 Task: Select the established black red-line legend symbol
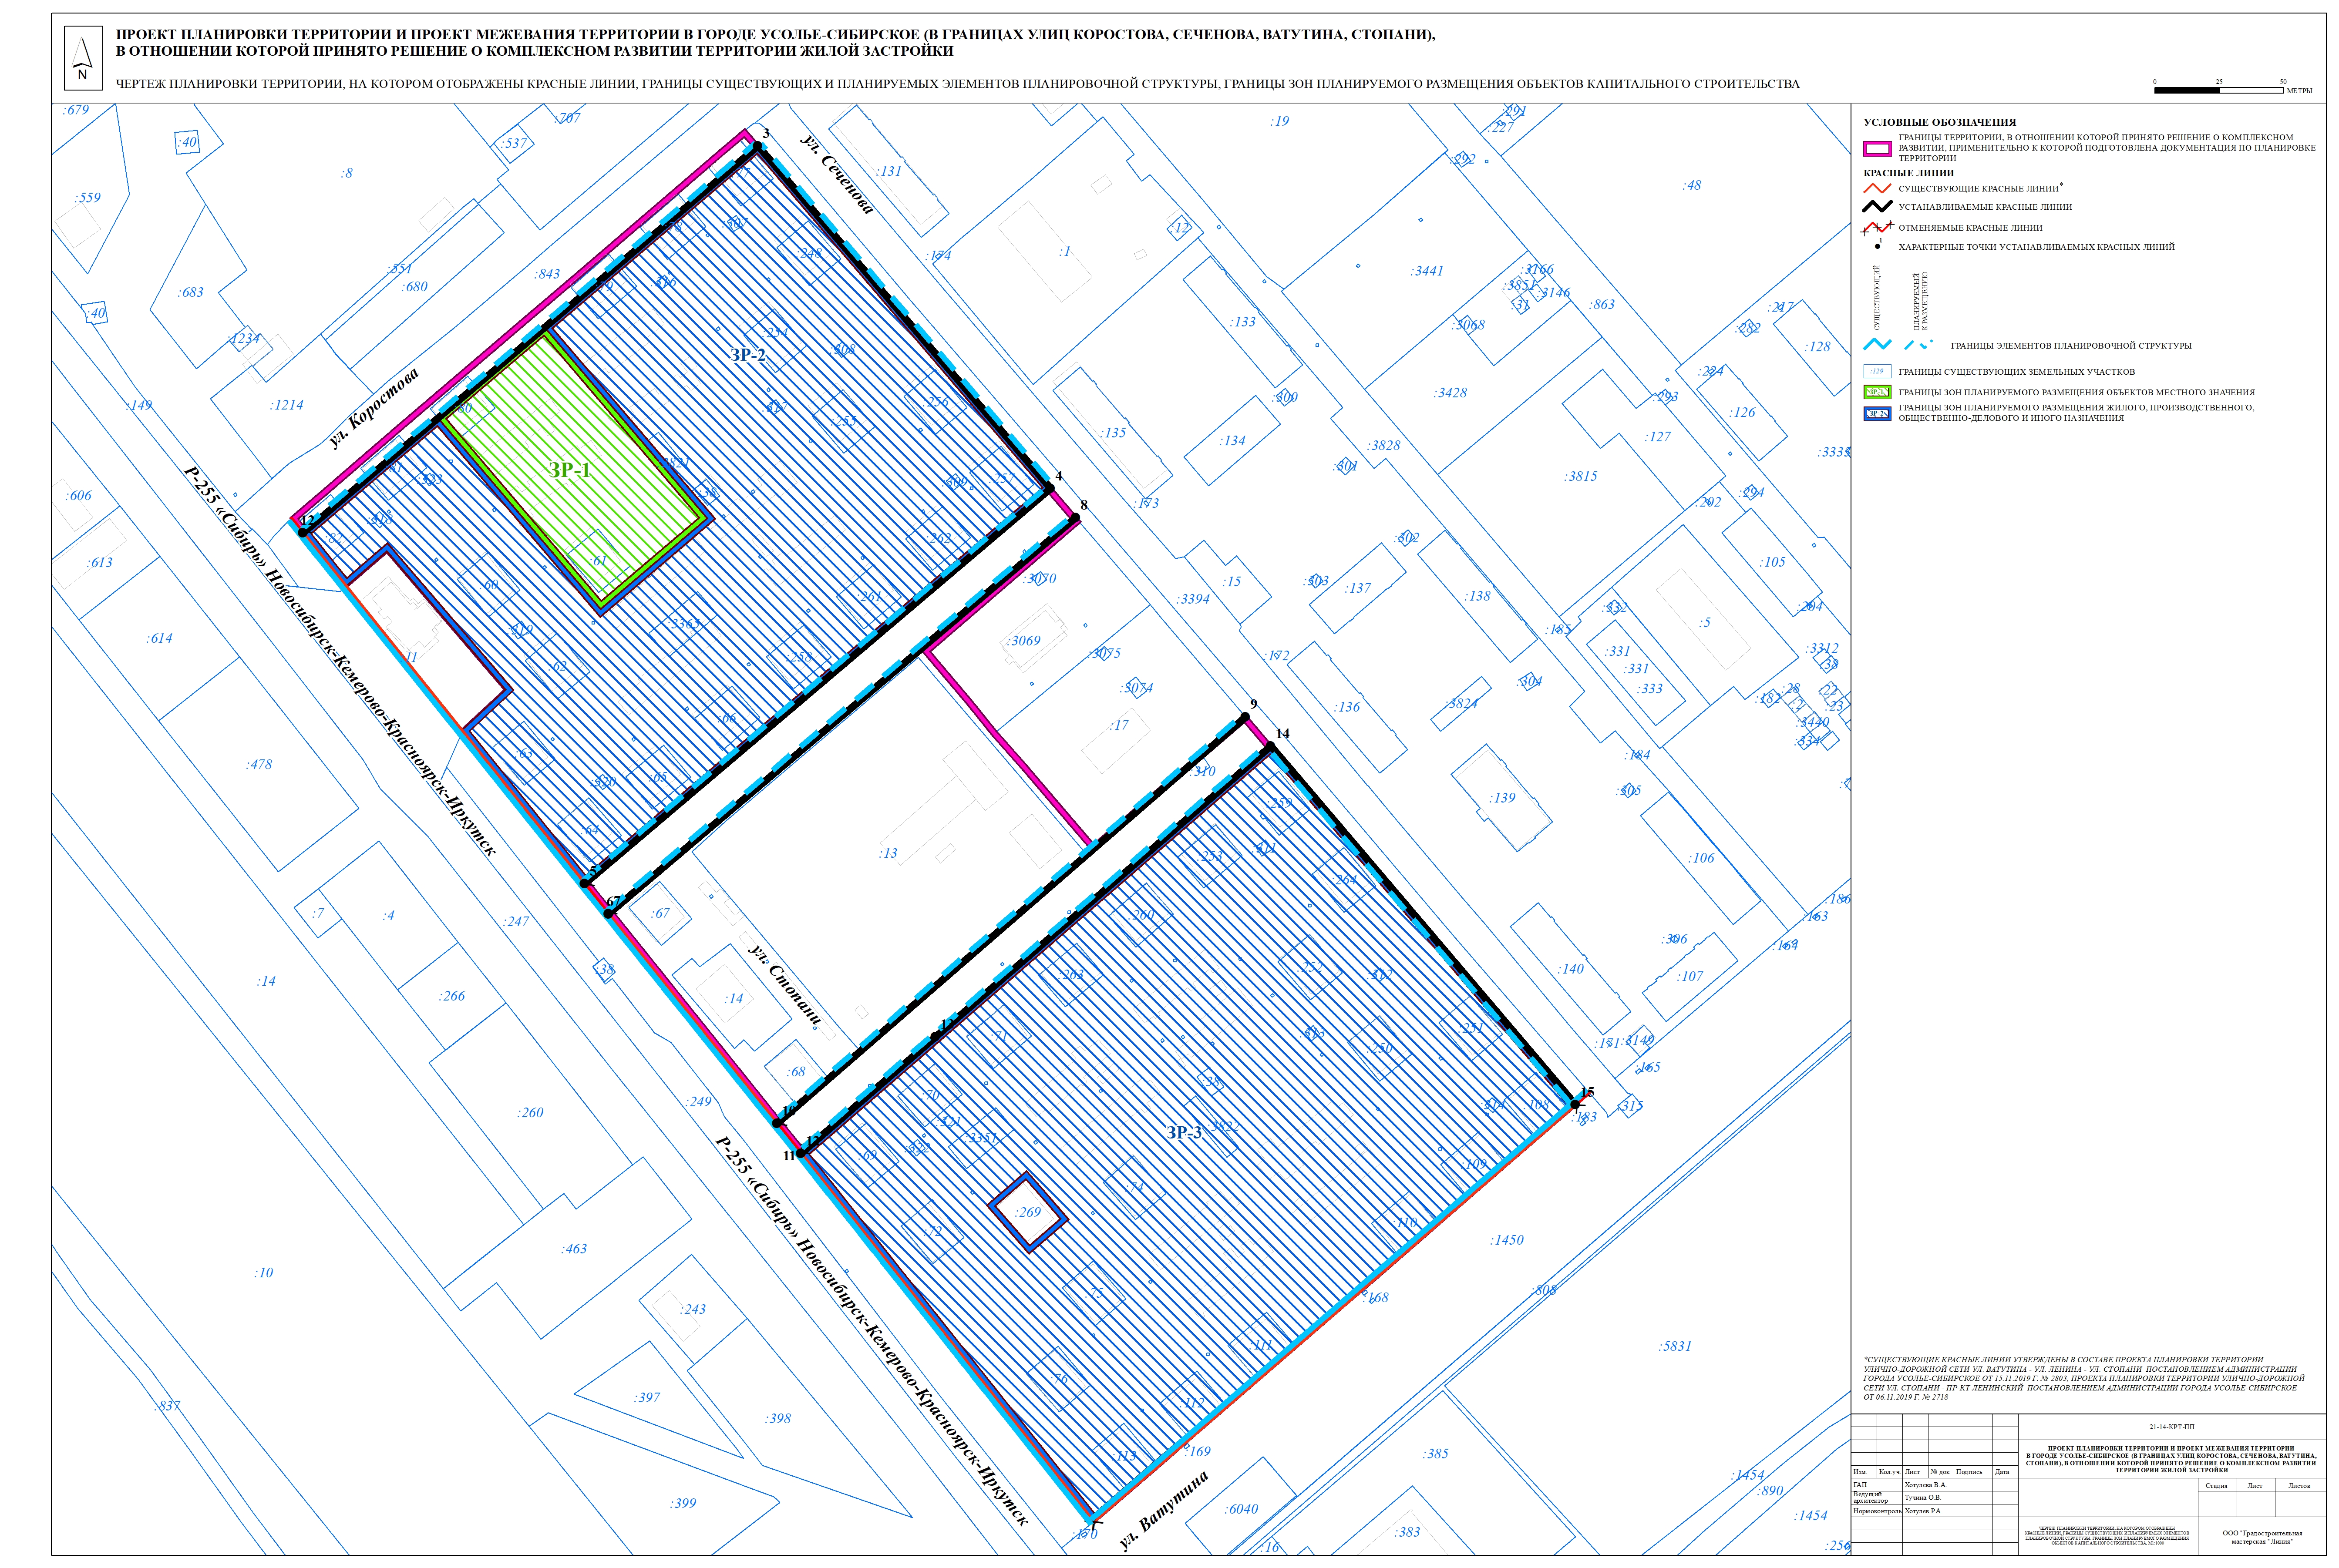[x=1877, y=207]
